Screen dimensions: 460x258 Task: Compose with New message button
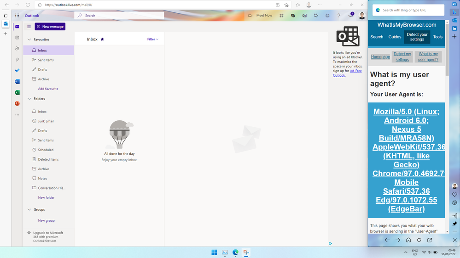tap(50, 27)
